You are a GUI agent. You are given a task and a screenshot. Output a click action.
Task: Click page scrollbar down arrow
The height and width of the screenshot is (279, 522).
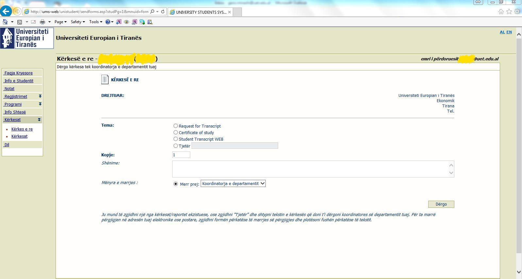click(x=519, y=272)
